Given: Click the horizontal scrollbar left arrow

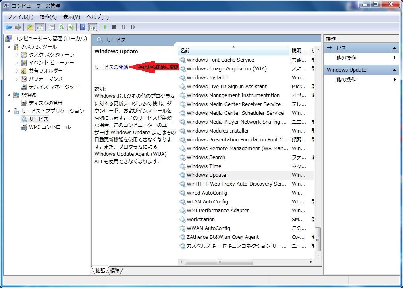Looking at the screenshot, I should [x=181, y=262].
